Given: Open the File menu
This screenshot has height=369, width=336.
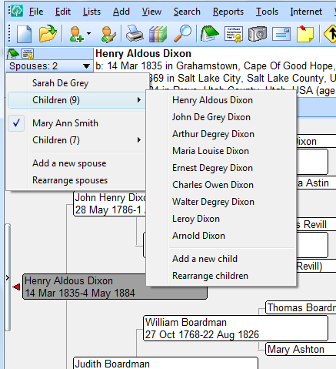Looking at the screenshot, I should click(x=36, y=12).
